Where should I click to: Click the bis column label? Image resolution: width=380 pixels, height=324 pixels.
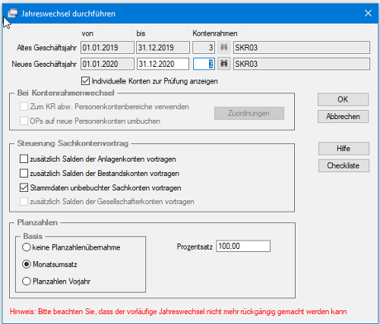pos(141,33)
